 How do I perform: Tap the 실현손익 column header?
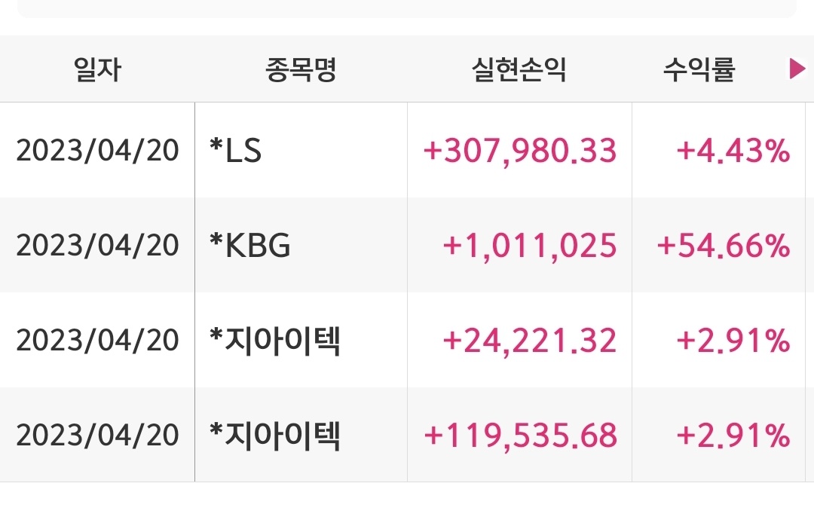coord(519,69)
